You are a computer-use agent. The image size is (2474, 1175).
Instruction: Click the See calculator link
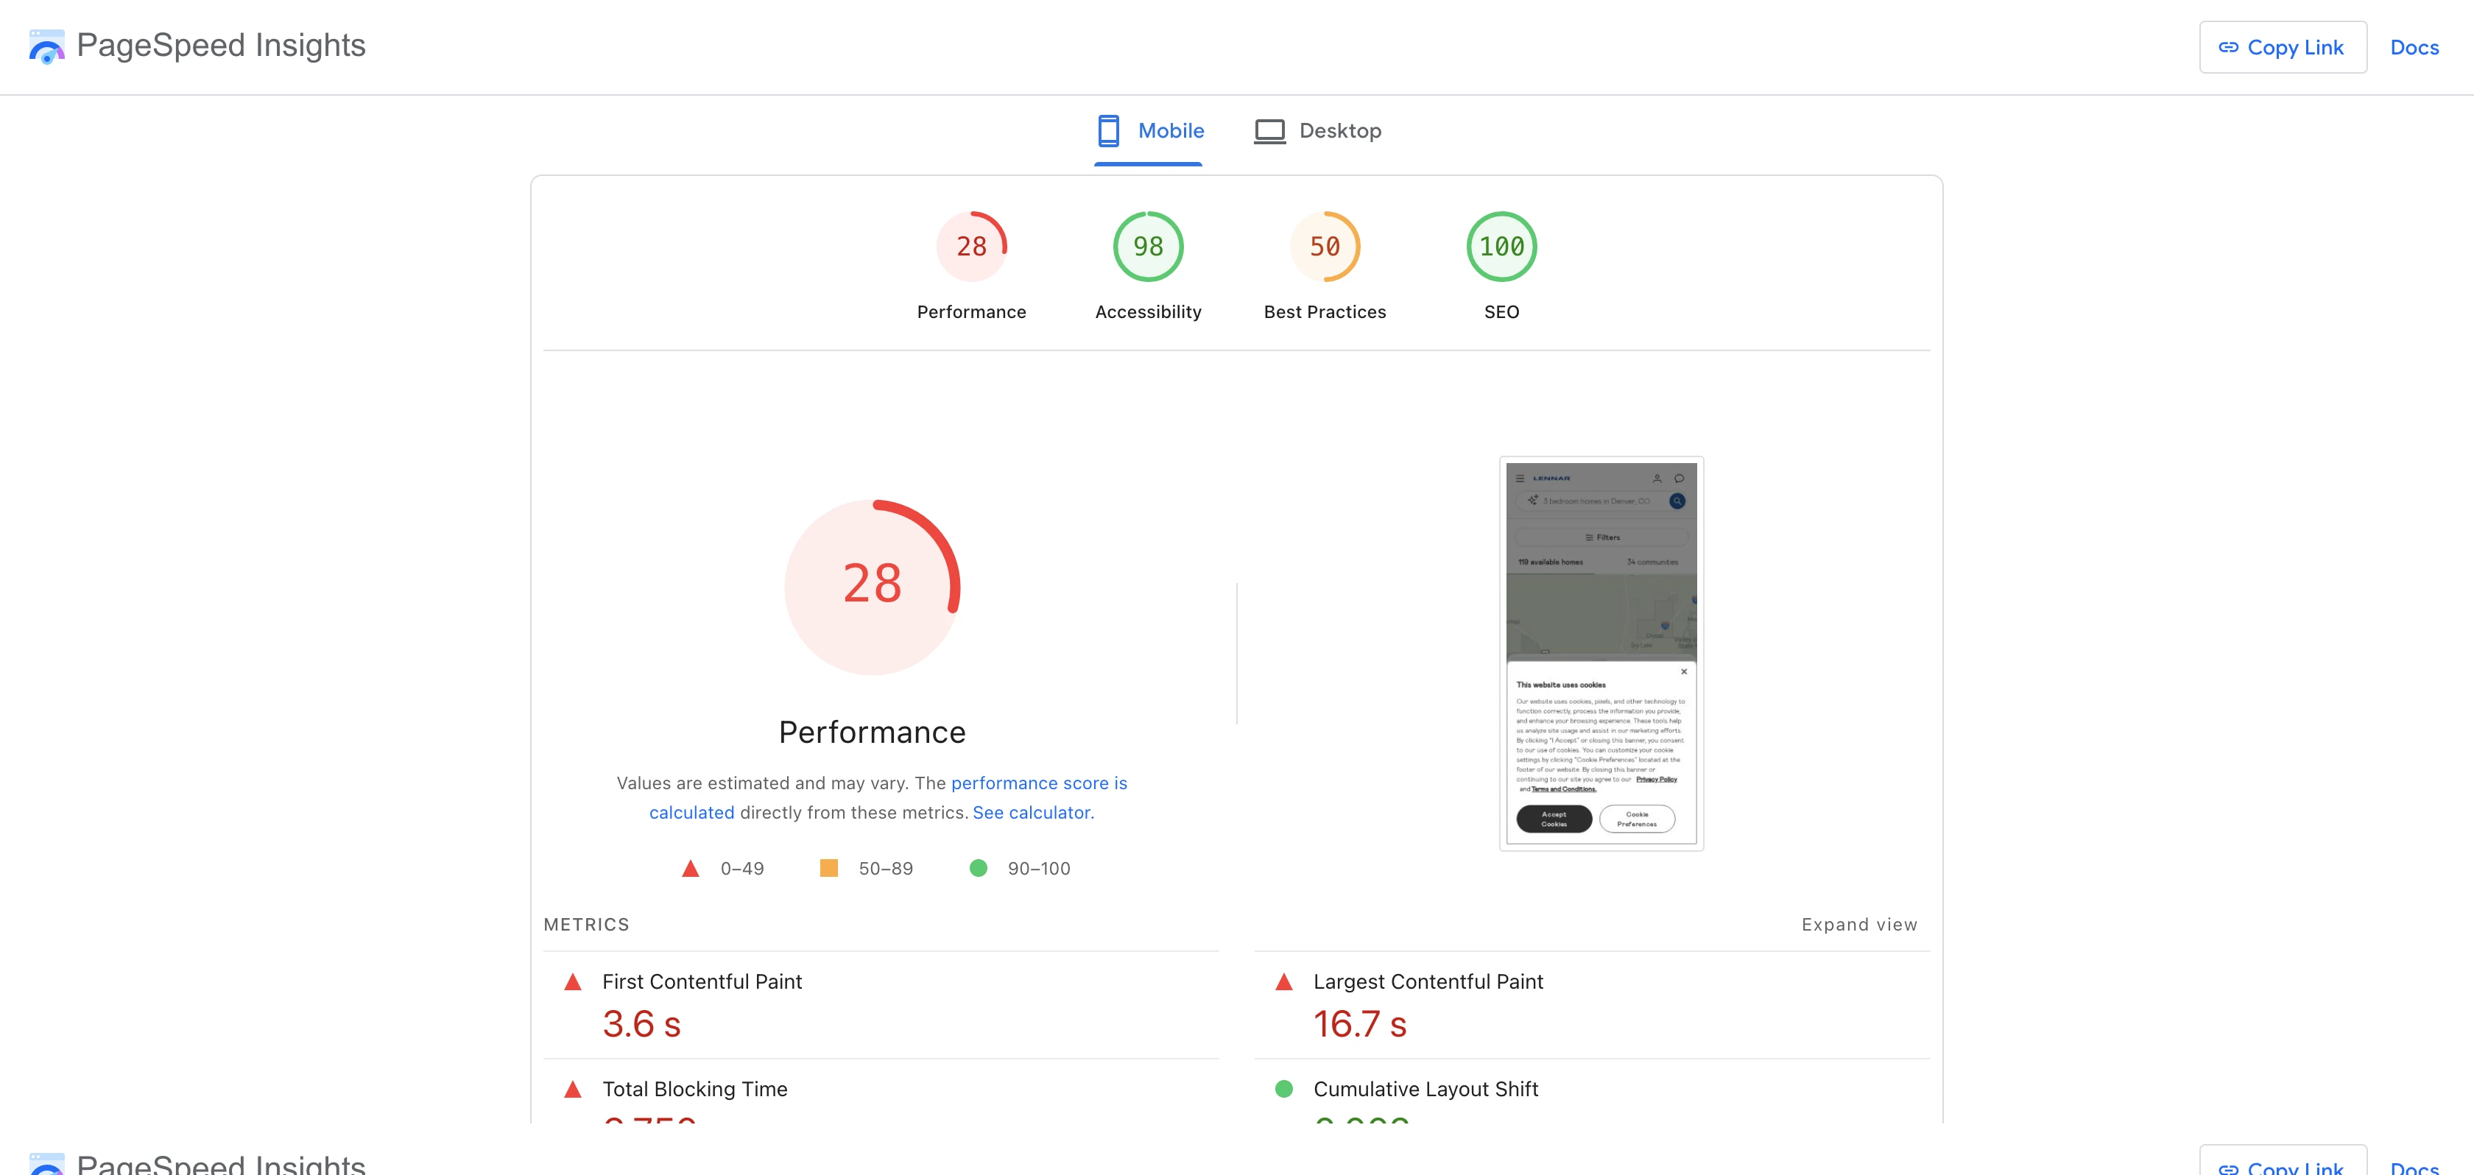click(1032, 812)
